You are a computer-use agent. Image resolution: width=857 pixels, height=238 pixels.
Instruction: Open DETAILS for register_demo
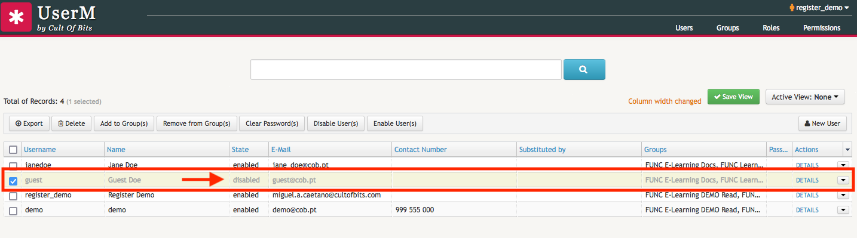[807, 195]
